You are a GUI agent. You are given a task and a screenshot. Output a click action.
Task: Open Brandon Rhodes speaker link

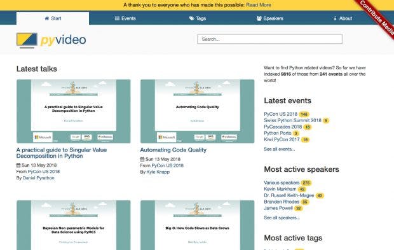[282, 202]
